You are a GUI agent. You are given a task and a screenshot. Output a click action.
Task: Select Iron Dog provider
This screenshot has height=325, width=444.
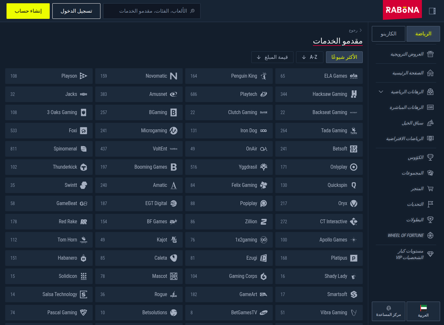coord(229,131)
